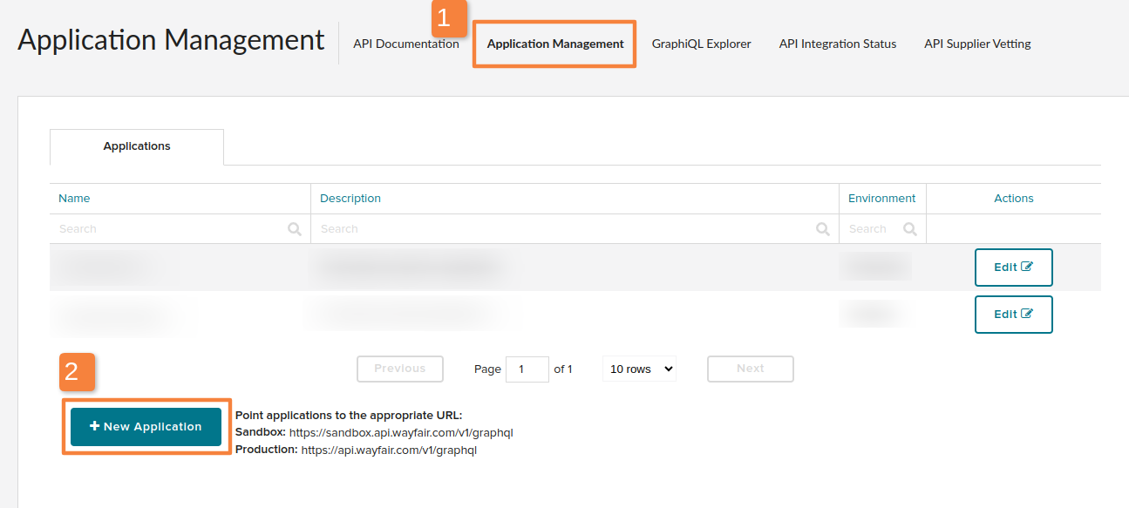Sort by the Environment column header
The width and height of the screenshot is (1129, 508).
(x=881, y=199)
